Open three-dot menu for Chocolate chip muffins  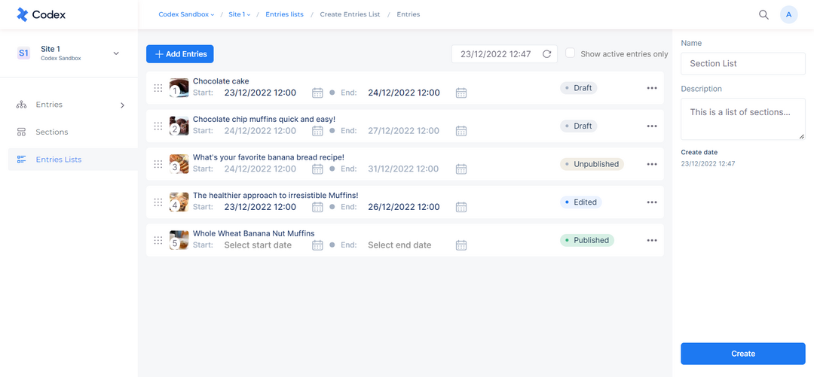tap(652, 126)
